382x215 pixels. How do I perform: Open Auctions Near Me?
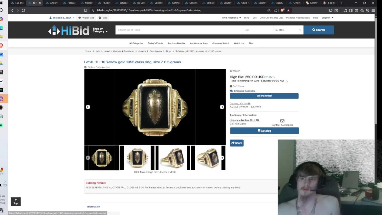(x=176, y=43)
